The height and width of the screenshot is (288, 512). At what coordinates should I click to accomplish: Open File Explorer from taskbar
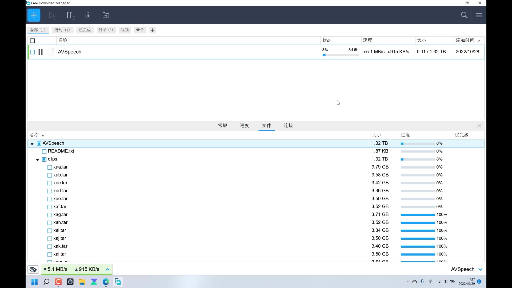(82, 282)
